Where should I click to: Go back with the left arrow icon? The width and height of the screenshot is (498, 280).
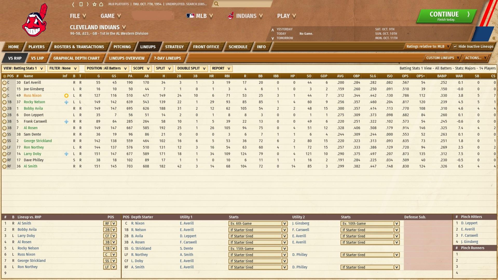73,4
